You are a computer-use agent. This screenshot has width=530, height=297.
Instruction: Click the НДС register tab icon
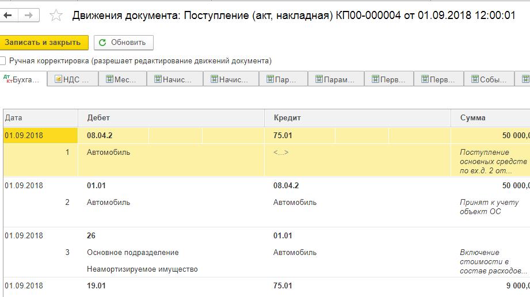click(x=59, y=79)
